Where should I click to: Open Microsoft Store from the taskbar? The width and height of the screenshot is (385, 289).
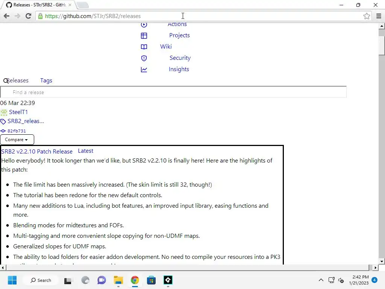coord(151,280)
